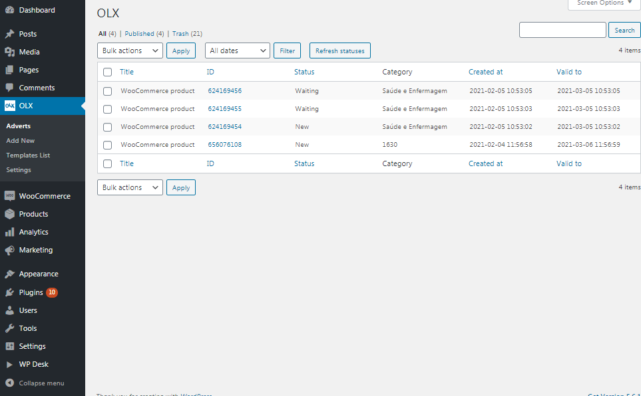Check the advert 624169456 checkbox
Screen dimensions: 641x396
pos(108,91)
